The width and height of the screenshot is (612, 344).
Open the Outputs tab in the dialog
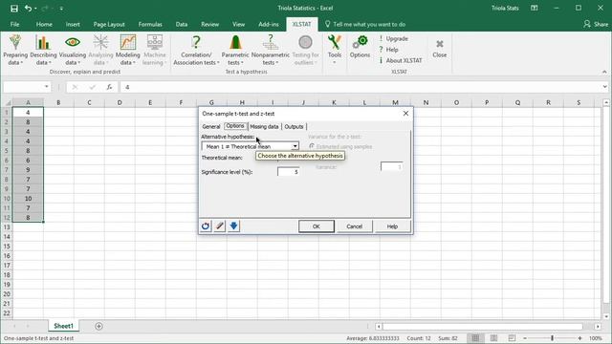point(294,126)
